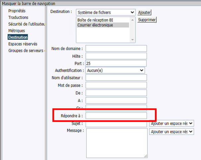Click inside the Message text area
The height and width of the screenshot is (160, 201).
[x=117, y=143]
